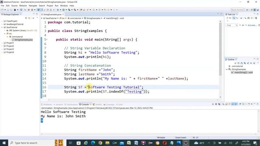Toggle Link with Editor in Package Explorer
Image resolution: width=260 pixels, height=146 pixels.
point(29,18)
